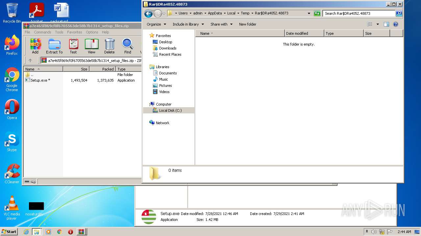Expand the Share with dropdown
The image size is (421, 236).
point(221,24)
